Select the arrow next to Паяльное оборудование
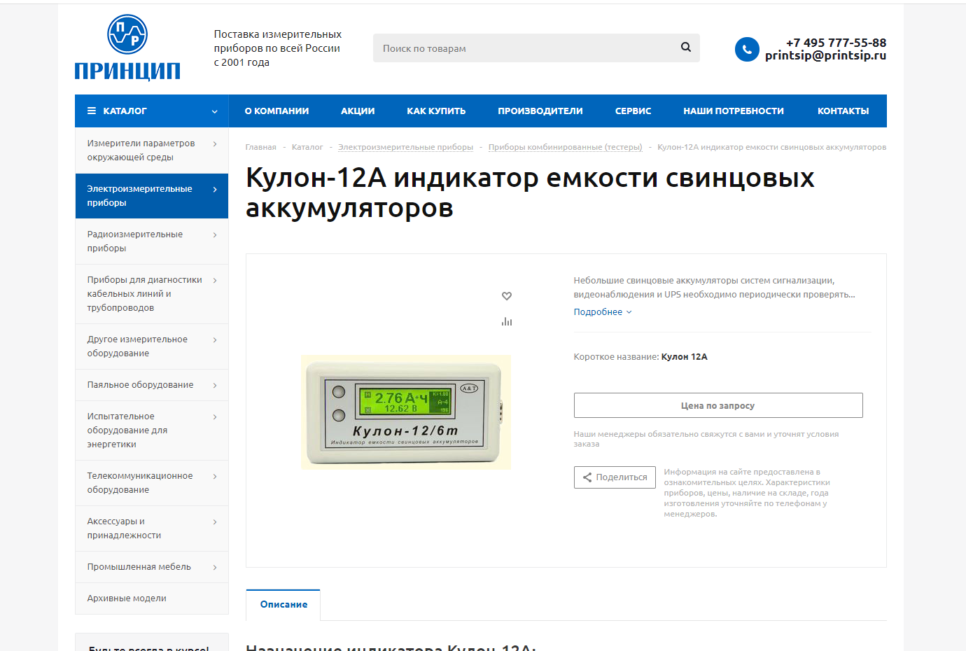Screen dimensions: 966x651 point(214,384)
